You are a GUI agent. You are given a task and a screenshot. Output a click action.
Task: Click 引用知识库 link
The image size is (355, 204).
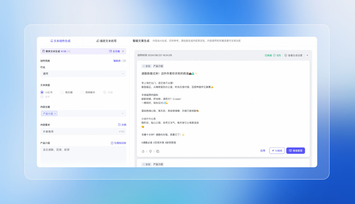tap(118, 143)
